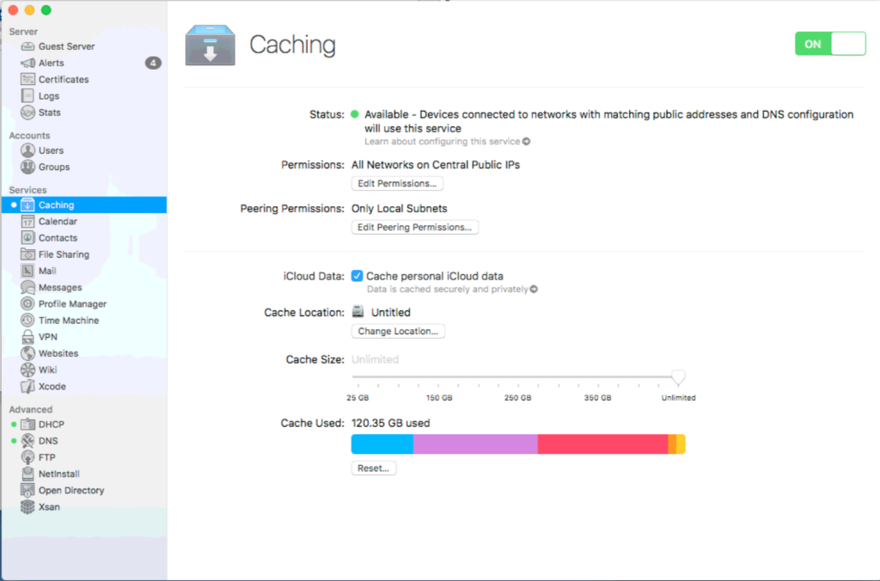
Task: Open the Messages service icon
Action: [27, 287]
